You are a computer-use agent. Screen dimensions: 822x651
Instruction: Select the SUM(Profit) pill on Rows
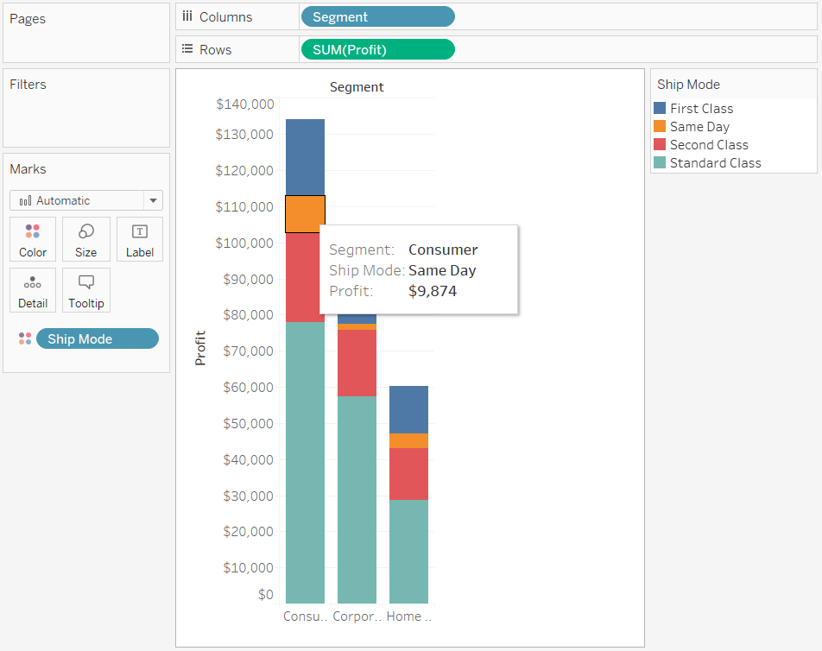pyautogui.click(x=376, y=50)
